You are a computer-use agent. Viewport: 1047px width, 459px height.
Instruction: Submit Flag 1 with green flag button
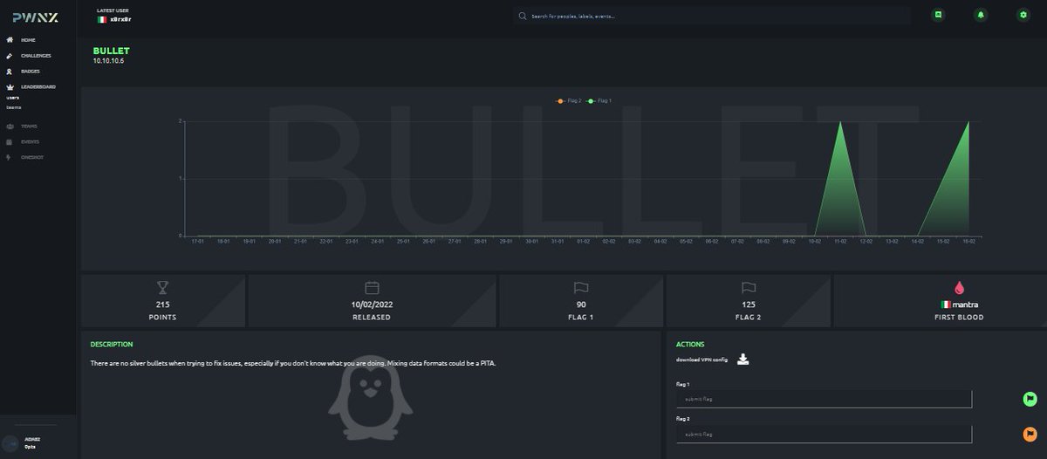(x=1030, y=399)
